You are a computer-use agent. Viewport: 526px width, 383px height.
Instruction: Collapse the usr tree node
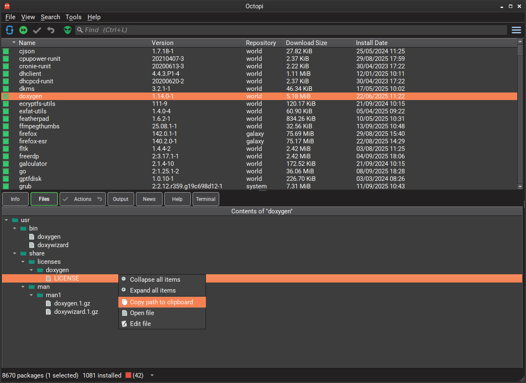[x=6, y=220]
